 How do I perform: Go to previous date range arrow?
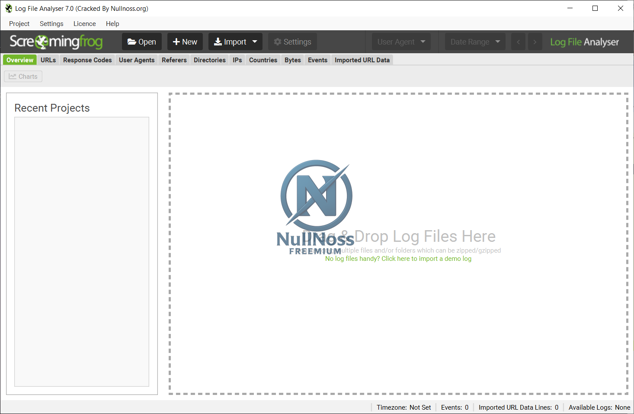518,42
